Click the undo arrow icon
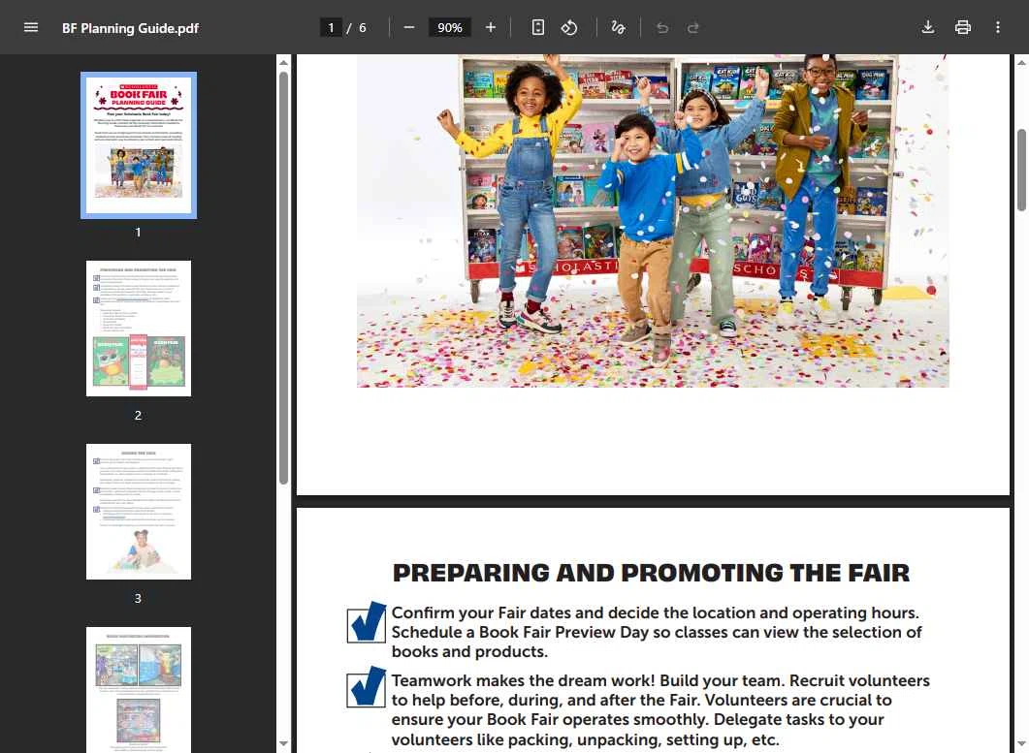This screenshot has width=1029, height=753. point(662,27)
